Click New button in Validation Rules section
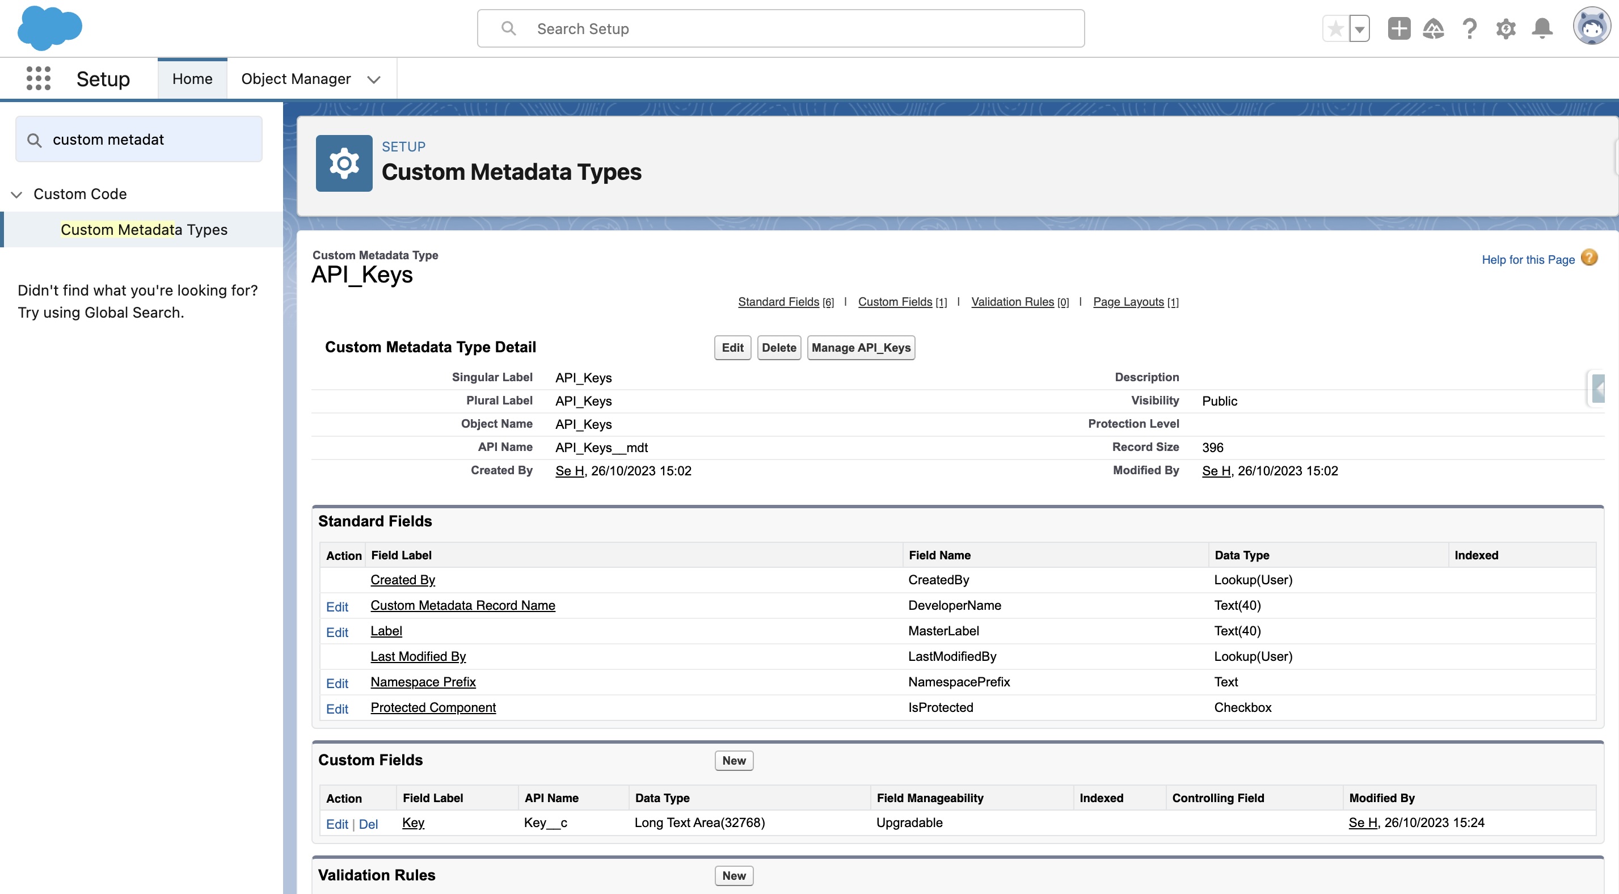1619x894 pixels. pos(733,876)
